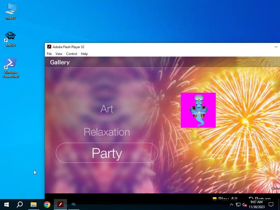Select the MASH desktop shortcut
Image resolution: width=280 pixels, height=210 pixels.
tap(11, 39)
